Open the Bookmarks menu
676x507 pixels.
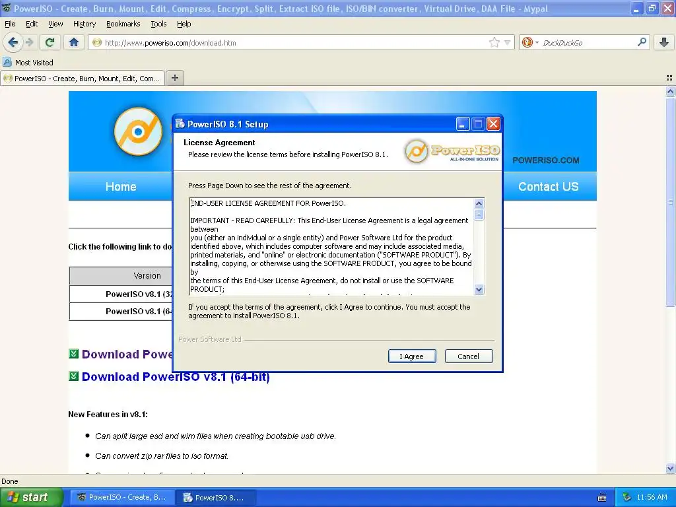click(x=123, y=24)
